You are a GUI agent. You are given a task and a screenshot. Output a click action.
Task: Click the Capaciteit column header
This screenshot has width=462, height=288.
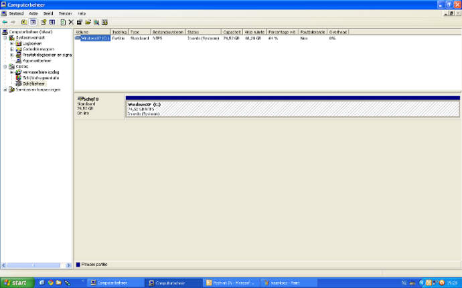tap(232, 32)
